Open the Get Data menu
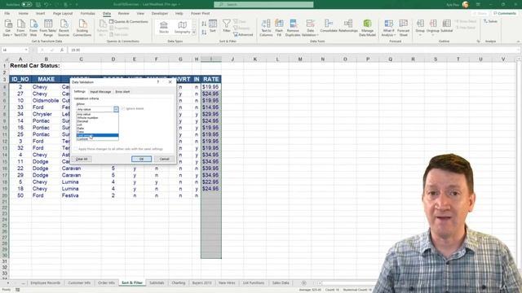Image resolution: width=522 pixels, height=293 pixels. click(x=7, y=28)
